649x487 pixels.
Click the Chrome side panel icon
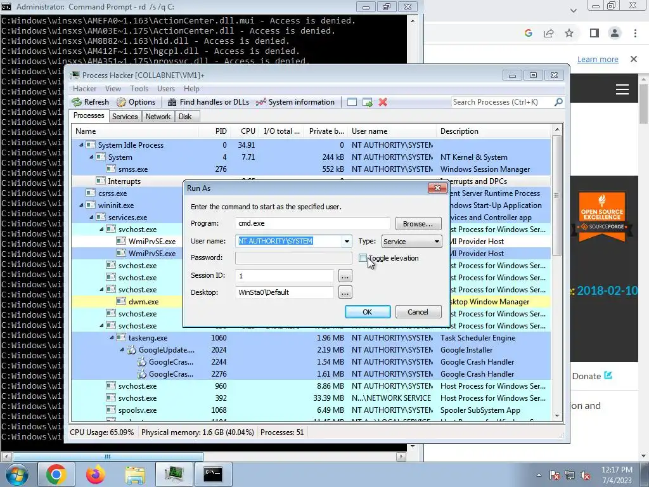(x=594, y=33)
